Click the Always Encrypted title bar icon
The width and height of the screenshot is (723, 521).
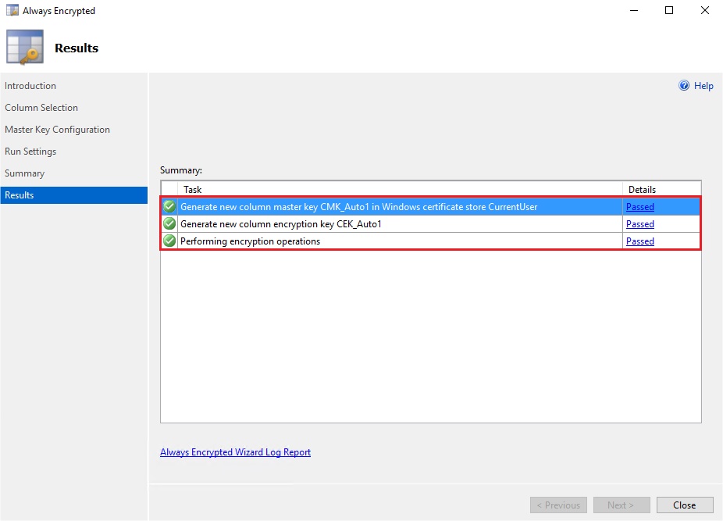pos(12,10)
